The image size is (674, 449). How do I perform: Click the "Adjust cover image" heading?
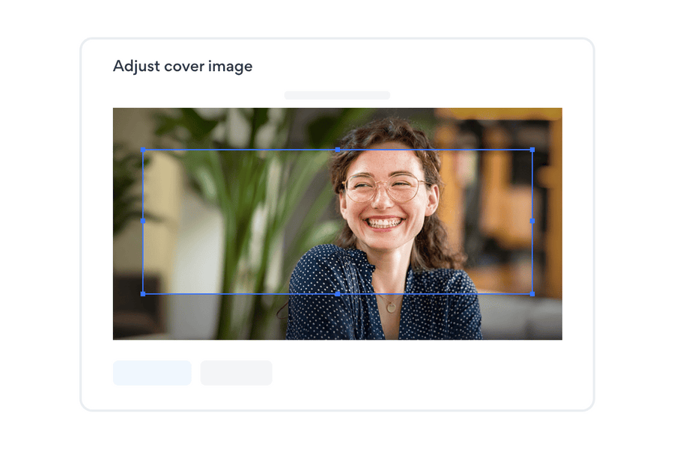pyautogui.click(x=183, y=66)
